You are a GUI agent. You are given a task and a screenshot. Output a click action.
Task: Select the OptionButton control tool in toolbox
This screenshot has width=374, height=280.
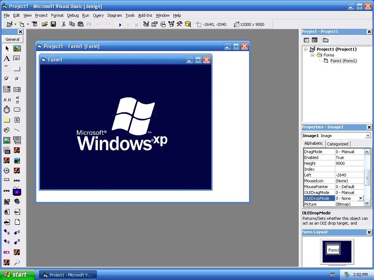pos(17,79)
